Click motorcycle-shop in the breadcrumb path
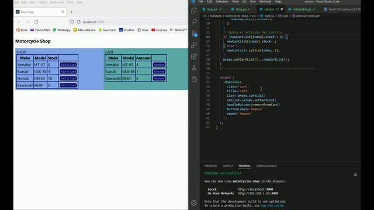Viewport: 374px width, 210px height. (x=237, y=16)
